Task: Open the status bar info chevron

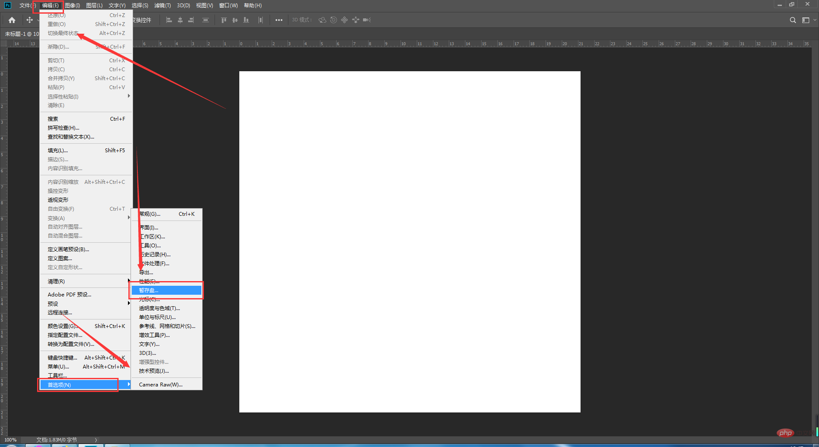Action: point(96,440)
